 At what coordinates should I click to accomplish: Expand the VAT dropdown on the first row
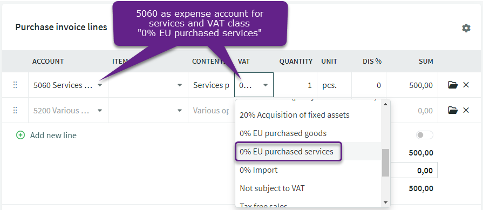[x=266, y=85]
